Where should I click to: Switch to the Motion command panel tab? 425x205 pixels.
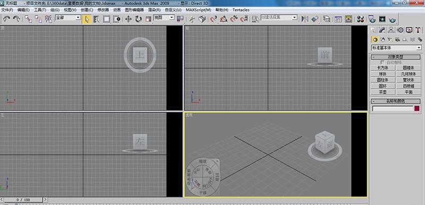click(x=400, y=30)
